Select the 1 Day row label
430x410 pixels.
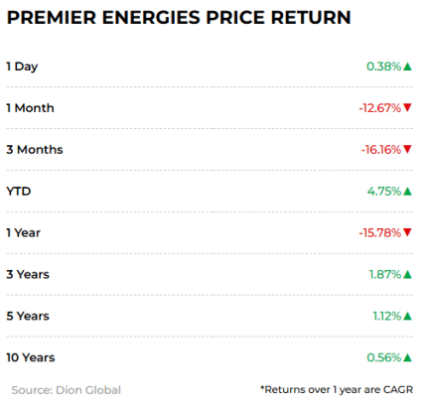pyautogui.click(x=22, y=67)
